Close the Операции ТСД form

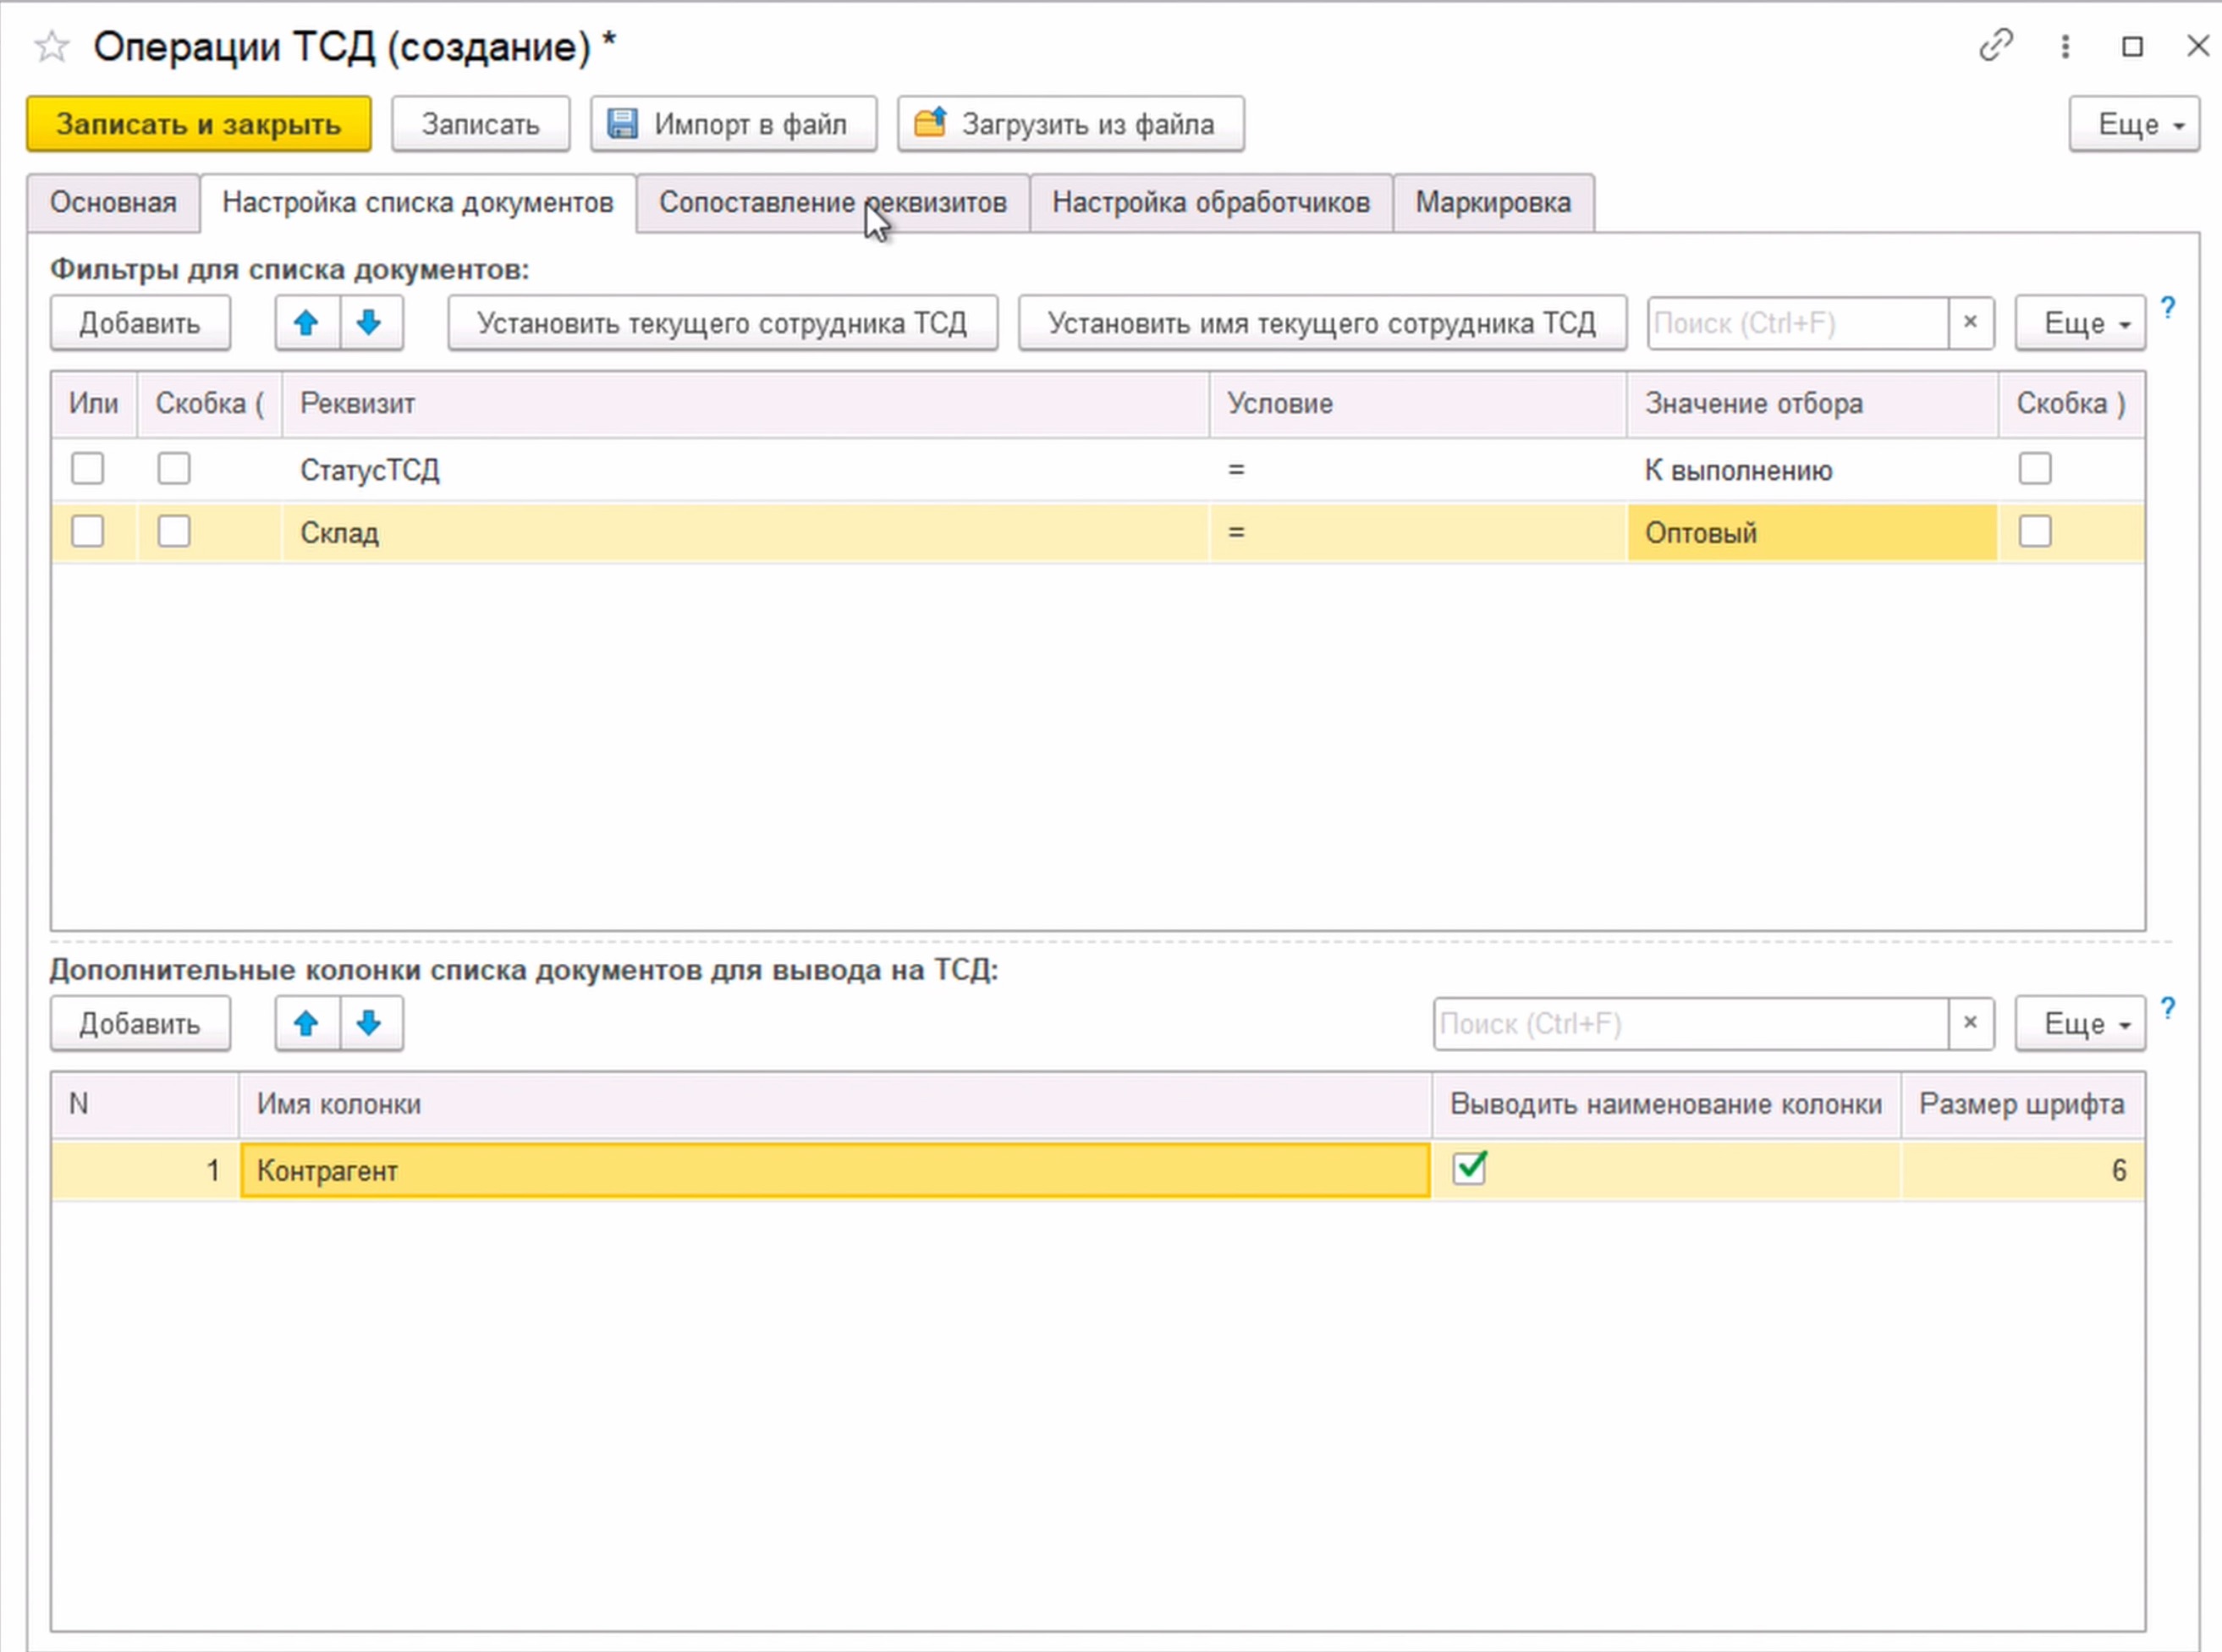click(2197, 47)
